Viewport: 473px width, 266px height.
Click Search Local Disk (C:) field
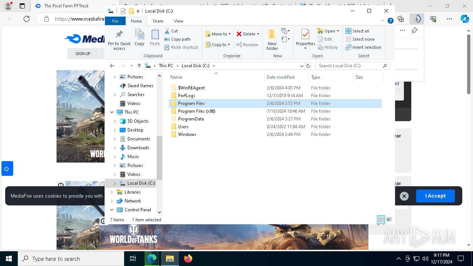[353, 66]
